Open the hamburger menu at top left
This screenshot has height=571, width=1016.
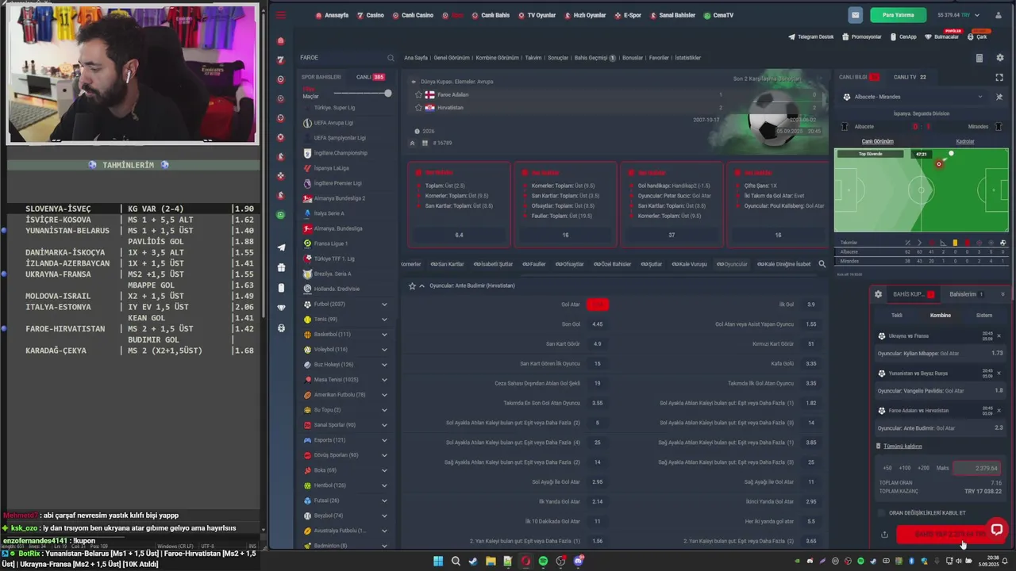pyautogui.click(x=281, y=15)
